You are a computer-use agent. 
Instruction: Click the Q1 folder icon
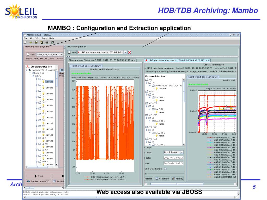coord(40,79)
